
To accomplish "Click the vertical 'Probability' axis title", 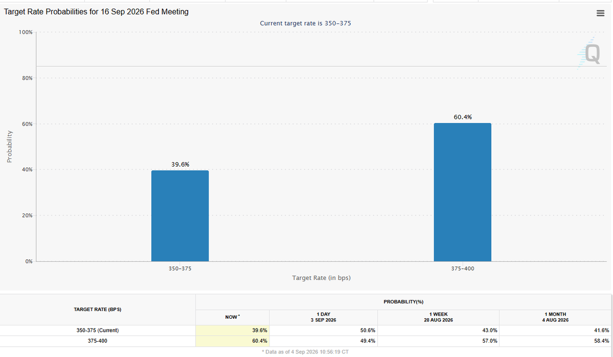I will 9,147.
